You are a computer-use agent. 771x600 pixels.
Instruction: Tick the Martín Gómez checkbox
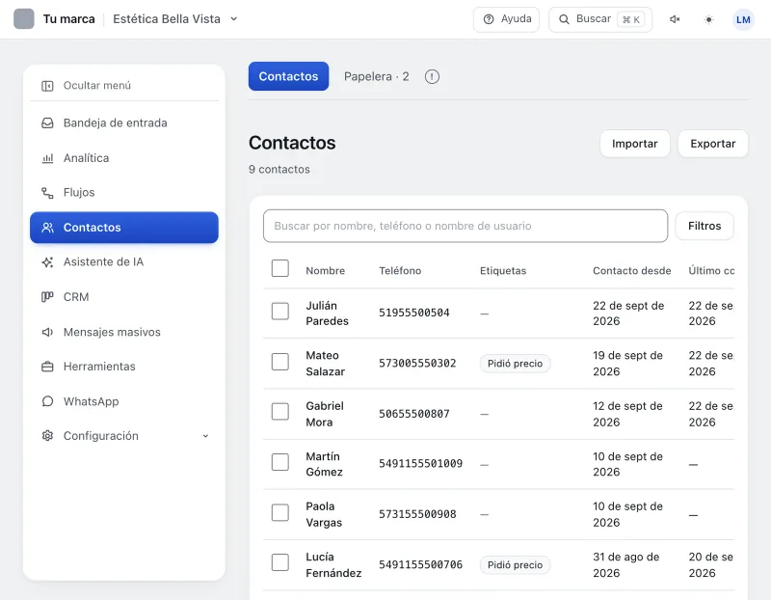(280, 462)
